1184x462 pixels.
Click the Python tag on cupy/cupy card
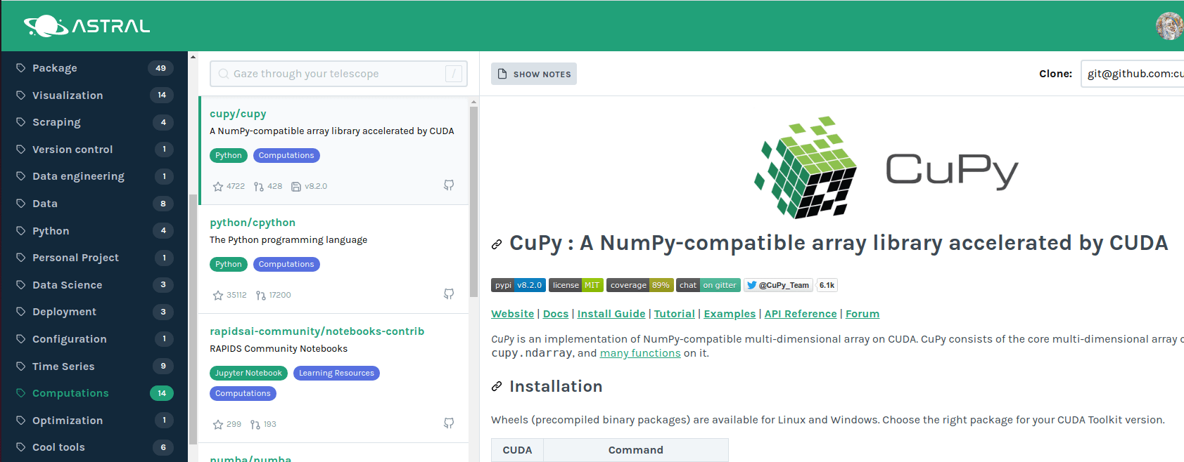[x=229, y=155]
